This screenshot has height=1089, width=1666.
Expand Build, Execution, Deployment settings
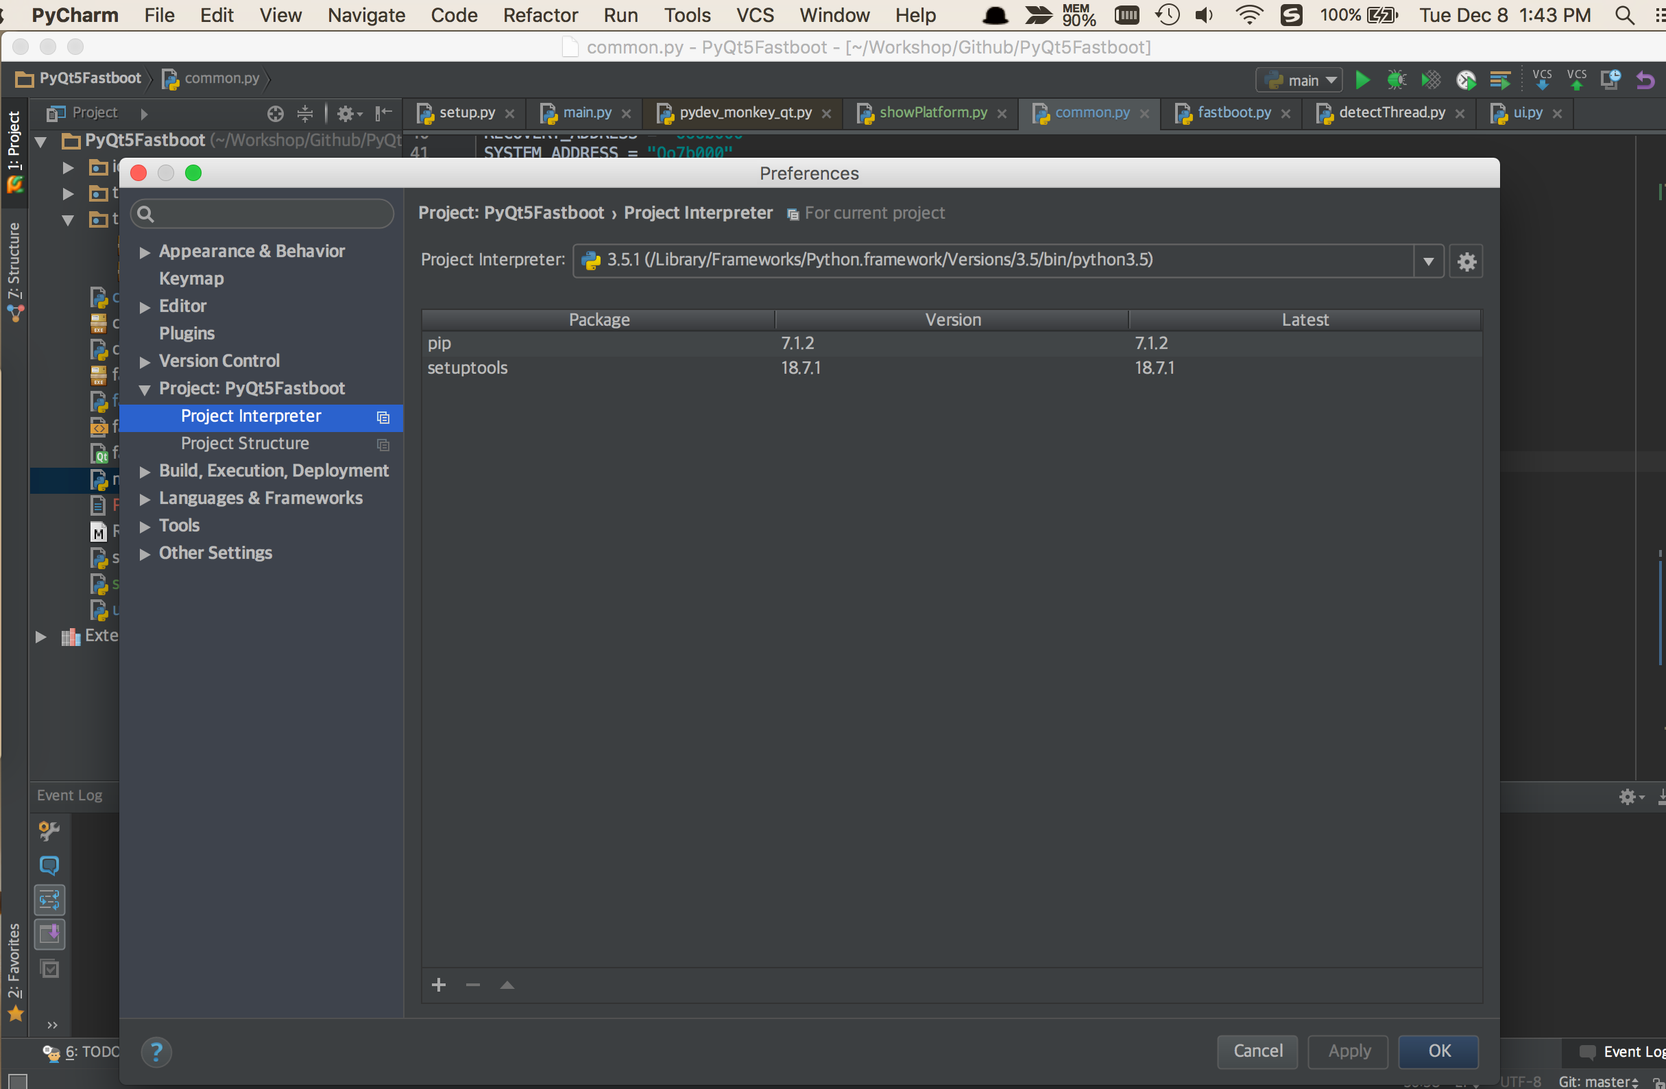pyautogui.click(x=145, y=471)
